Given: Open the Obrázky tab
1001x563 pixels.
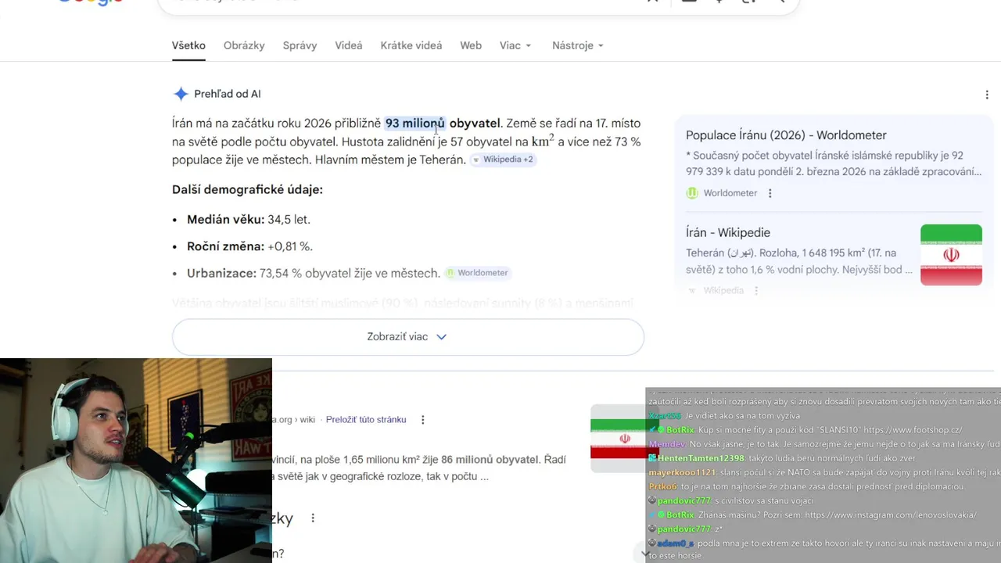Looking at the screenshot, I should point(244,45).
